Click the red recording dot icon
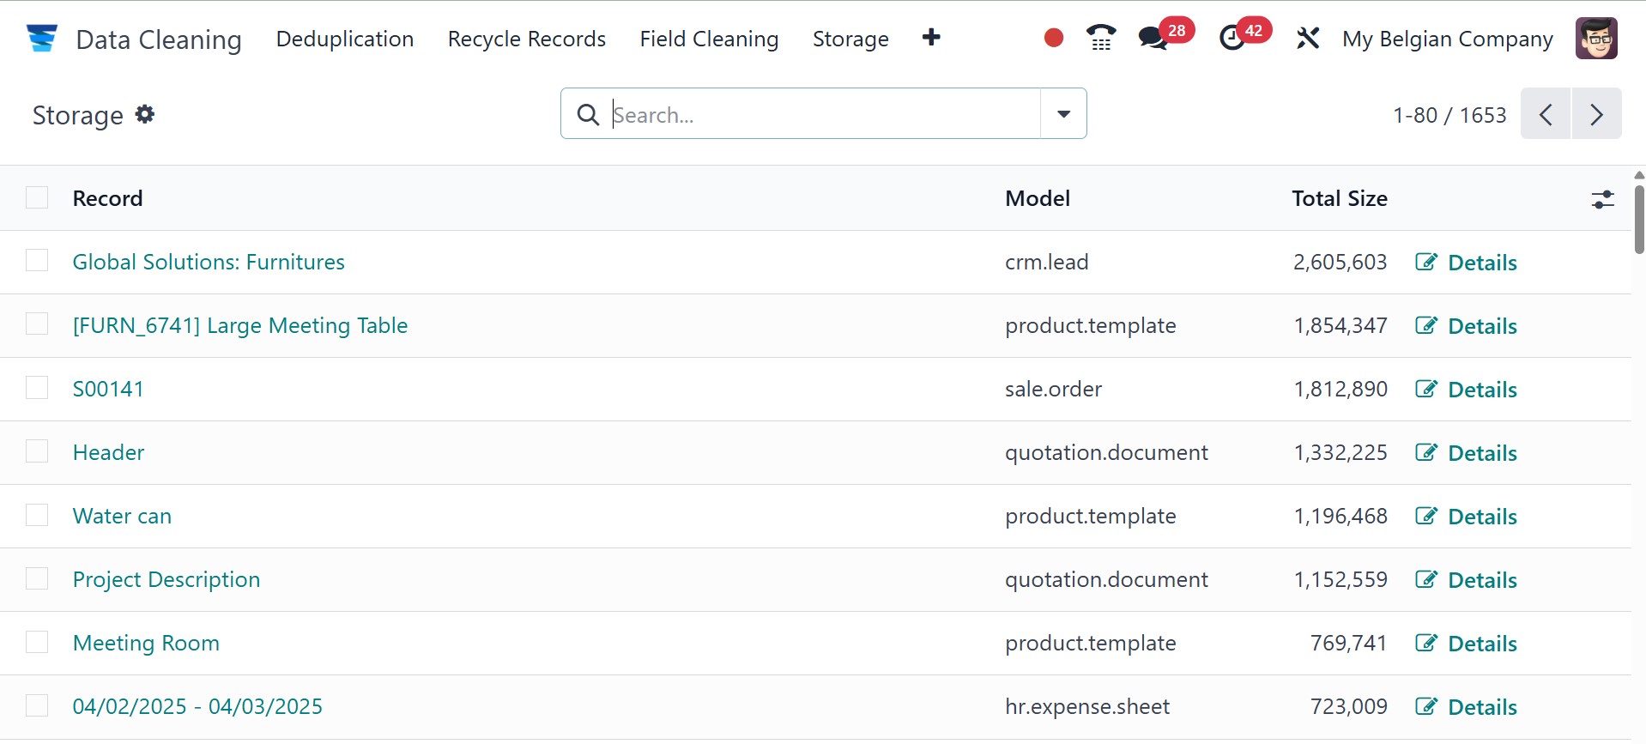 click(1054, 39)
